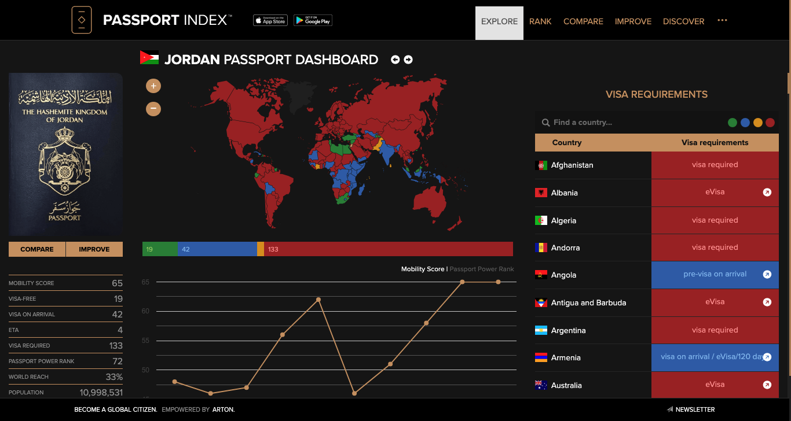
Task: Open the RANK menu item
Action: coord(540,21)
